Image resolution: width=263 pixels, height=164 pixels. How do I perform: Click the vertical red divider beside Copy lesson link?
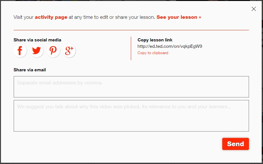pos(131,48)
